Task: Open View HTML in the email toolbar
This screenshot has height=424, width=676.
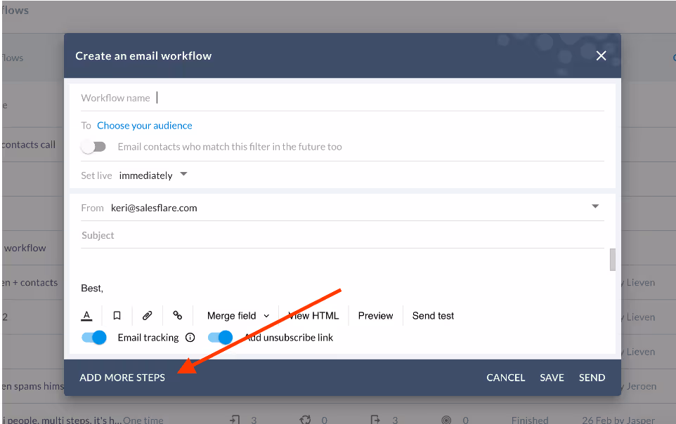Action: tap(313, 315)
